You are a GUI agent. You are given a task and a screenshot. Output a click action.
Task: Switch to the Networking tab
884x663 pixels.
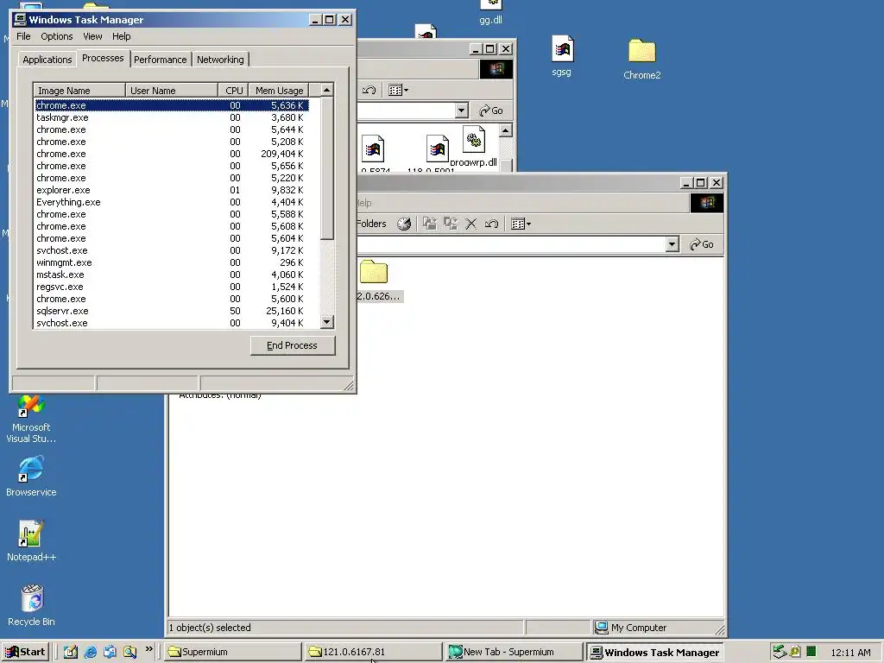pyautogui.click(x=220, y=60)
